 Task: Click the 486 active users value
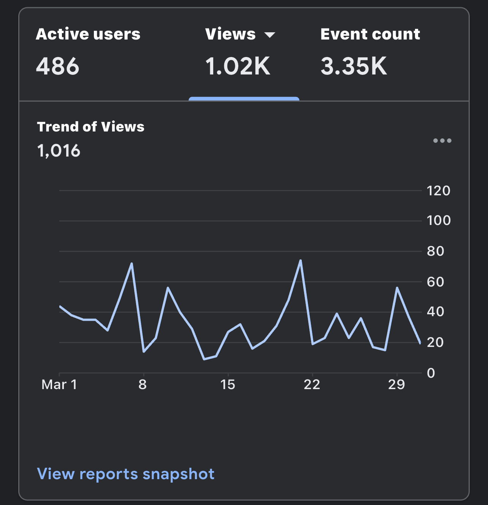(57, 66)
